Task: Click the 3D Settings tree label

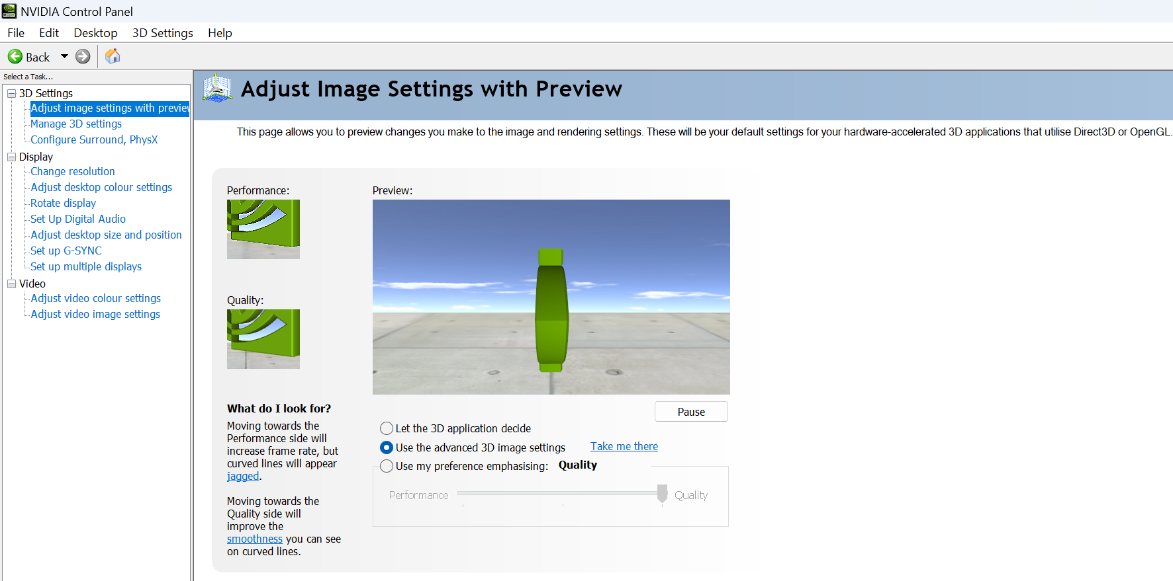Action: 46,93
